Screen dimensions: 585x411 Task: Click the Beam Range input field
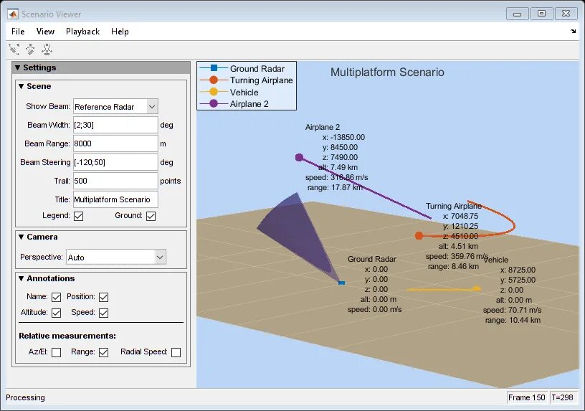point(115,143)
